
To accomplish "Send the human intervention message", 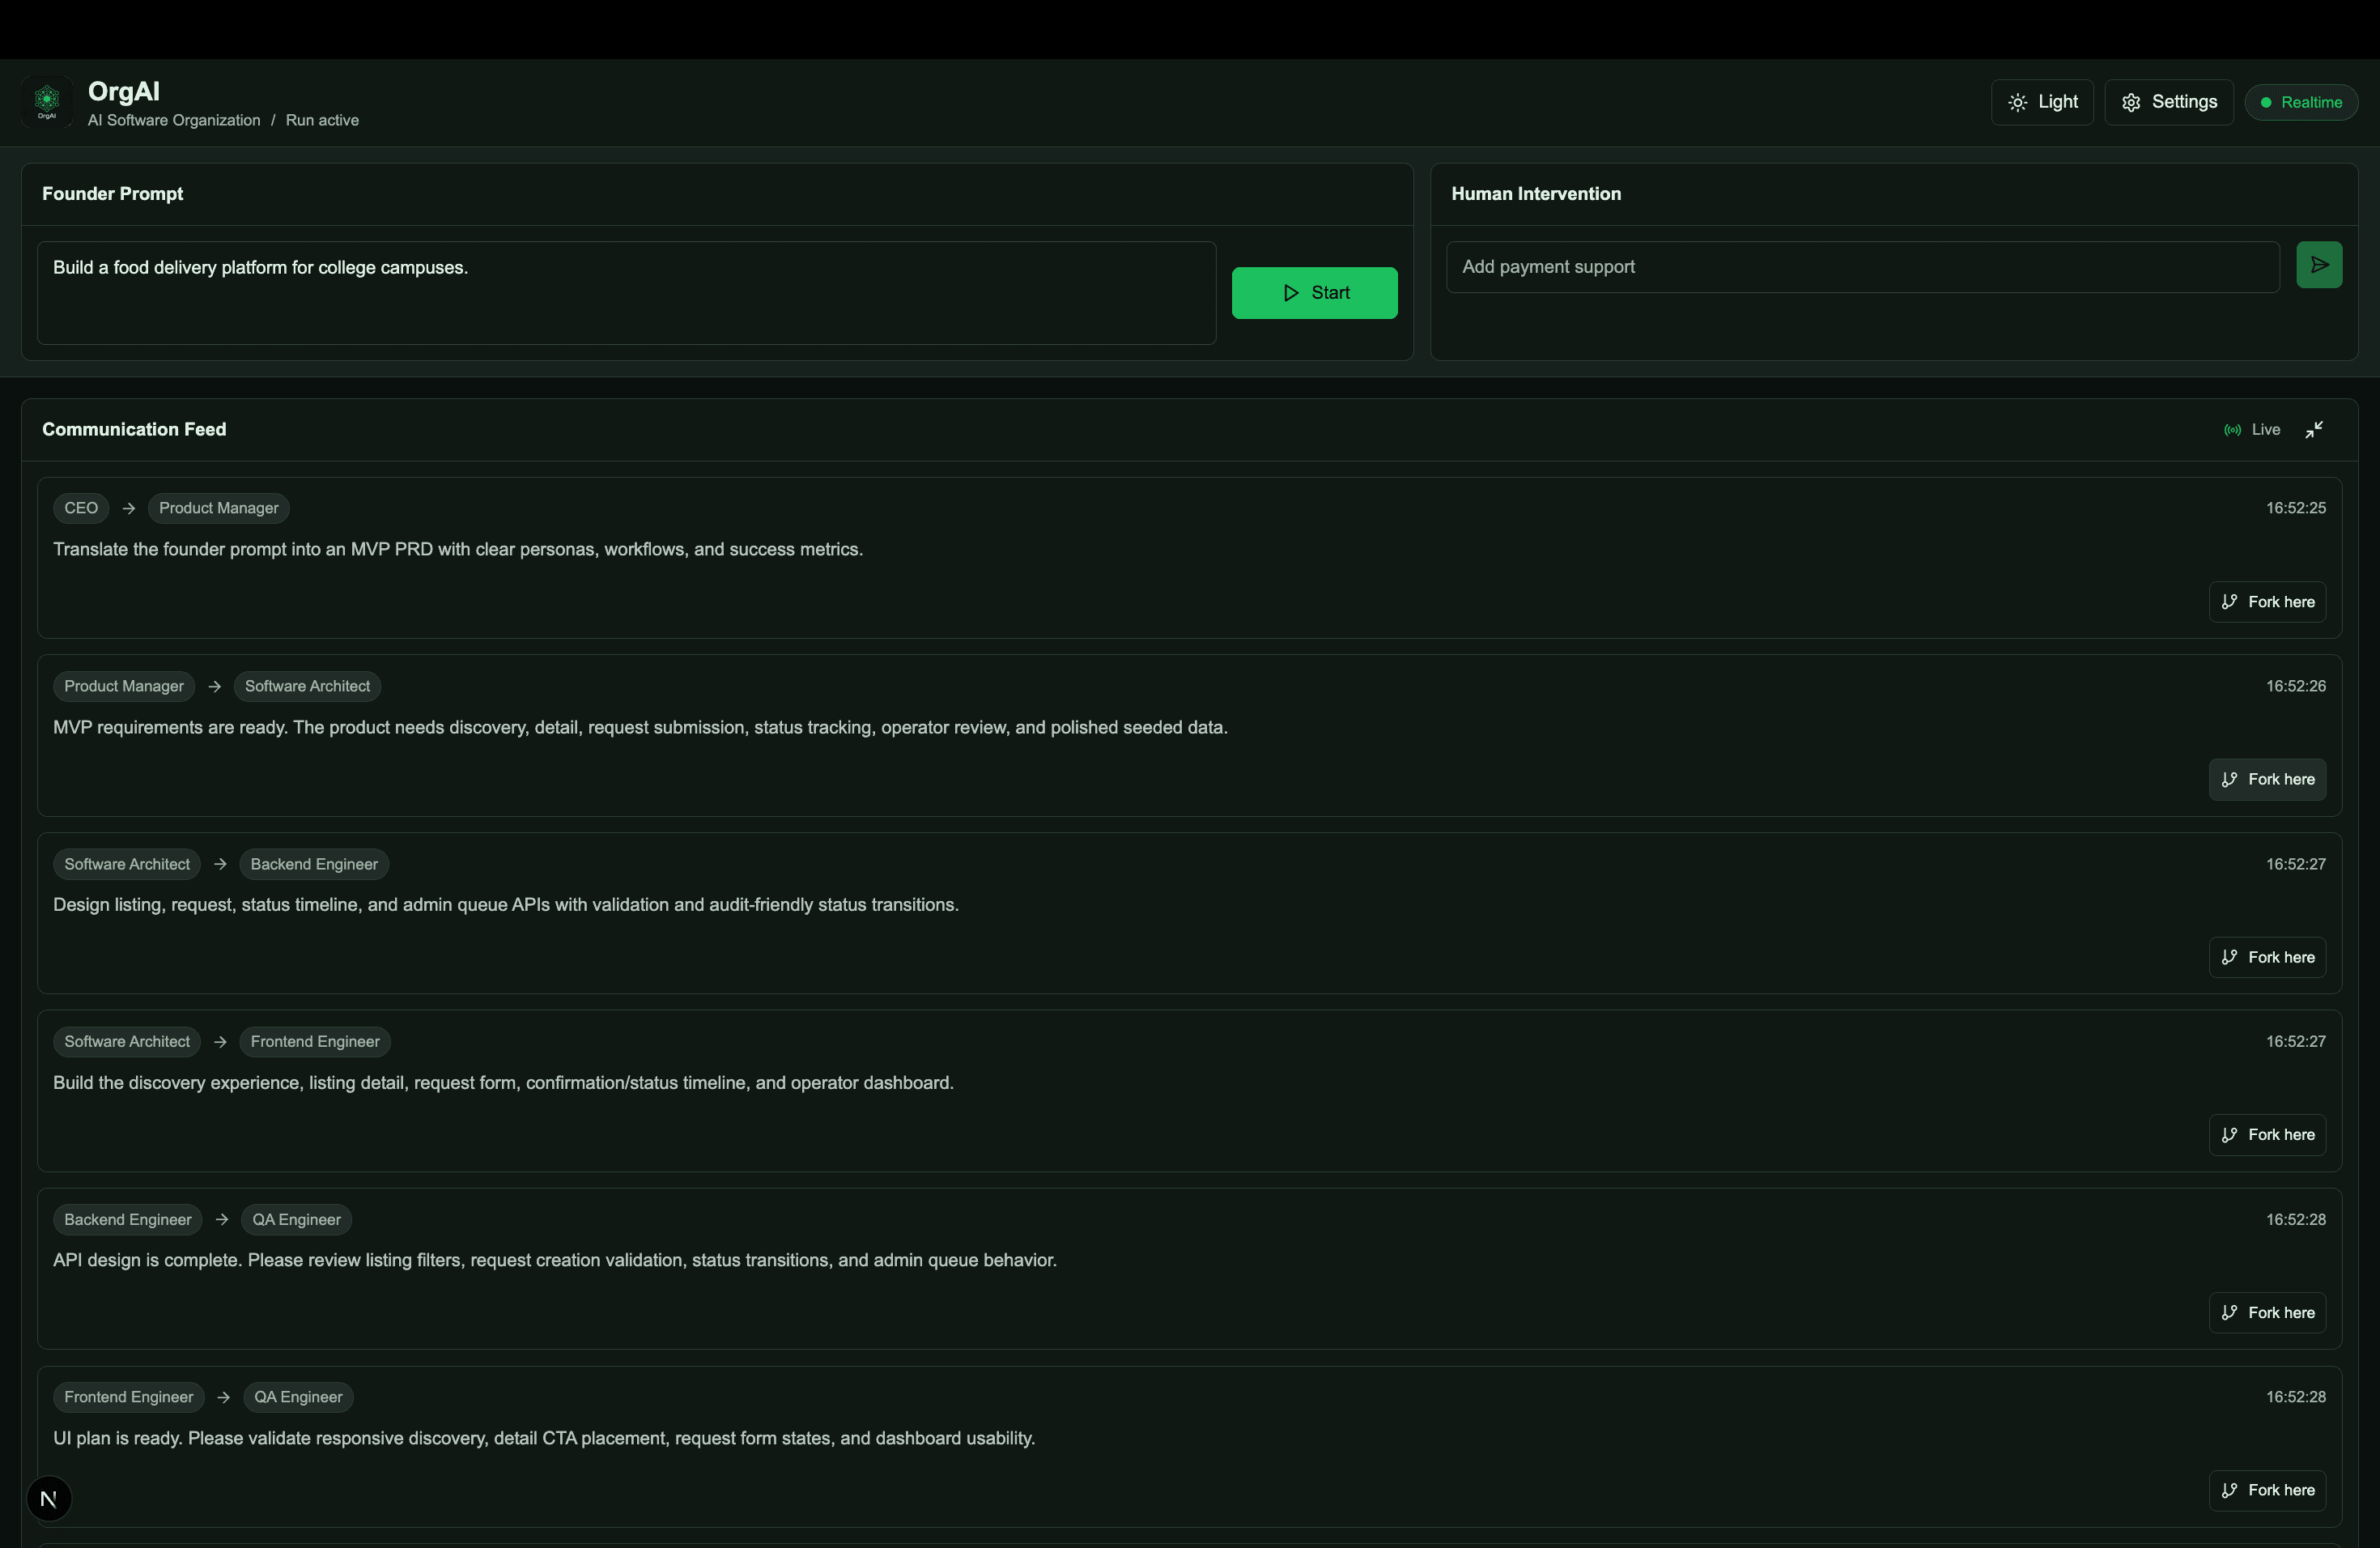I will [2319, 265].
